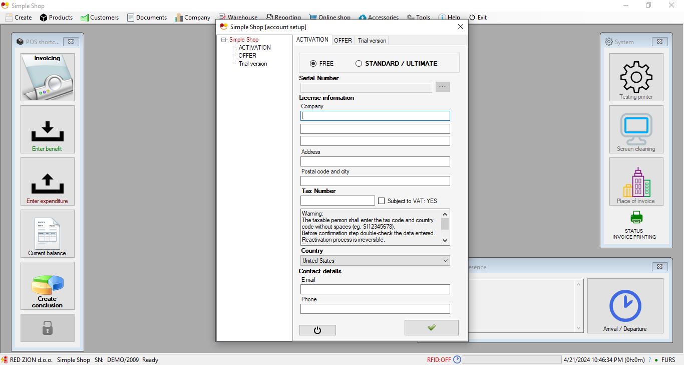The height and width of the screenshot is (365, 684).
Task: Click SN: DEMO/2009 status text
Action: tap(116, 359)
